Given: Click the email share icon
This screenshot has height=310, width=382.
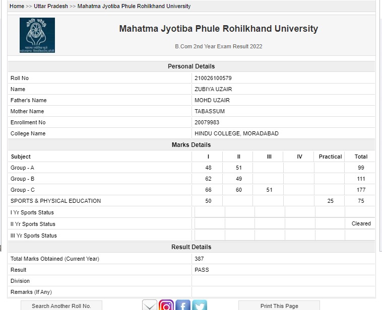Looking at the screenshot, I should (150, 305).
